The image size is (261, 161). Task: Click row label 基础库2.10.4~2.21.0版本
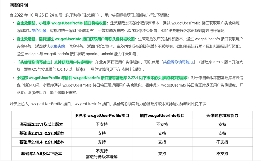[x=41, y=142]
